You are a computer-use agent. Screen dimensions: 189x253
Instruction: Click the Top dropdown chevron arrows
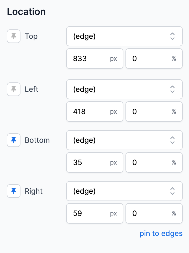[172, 36]
